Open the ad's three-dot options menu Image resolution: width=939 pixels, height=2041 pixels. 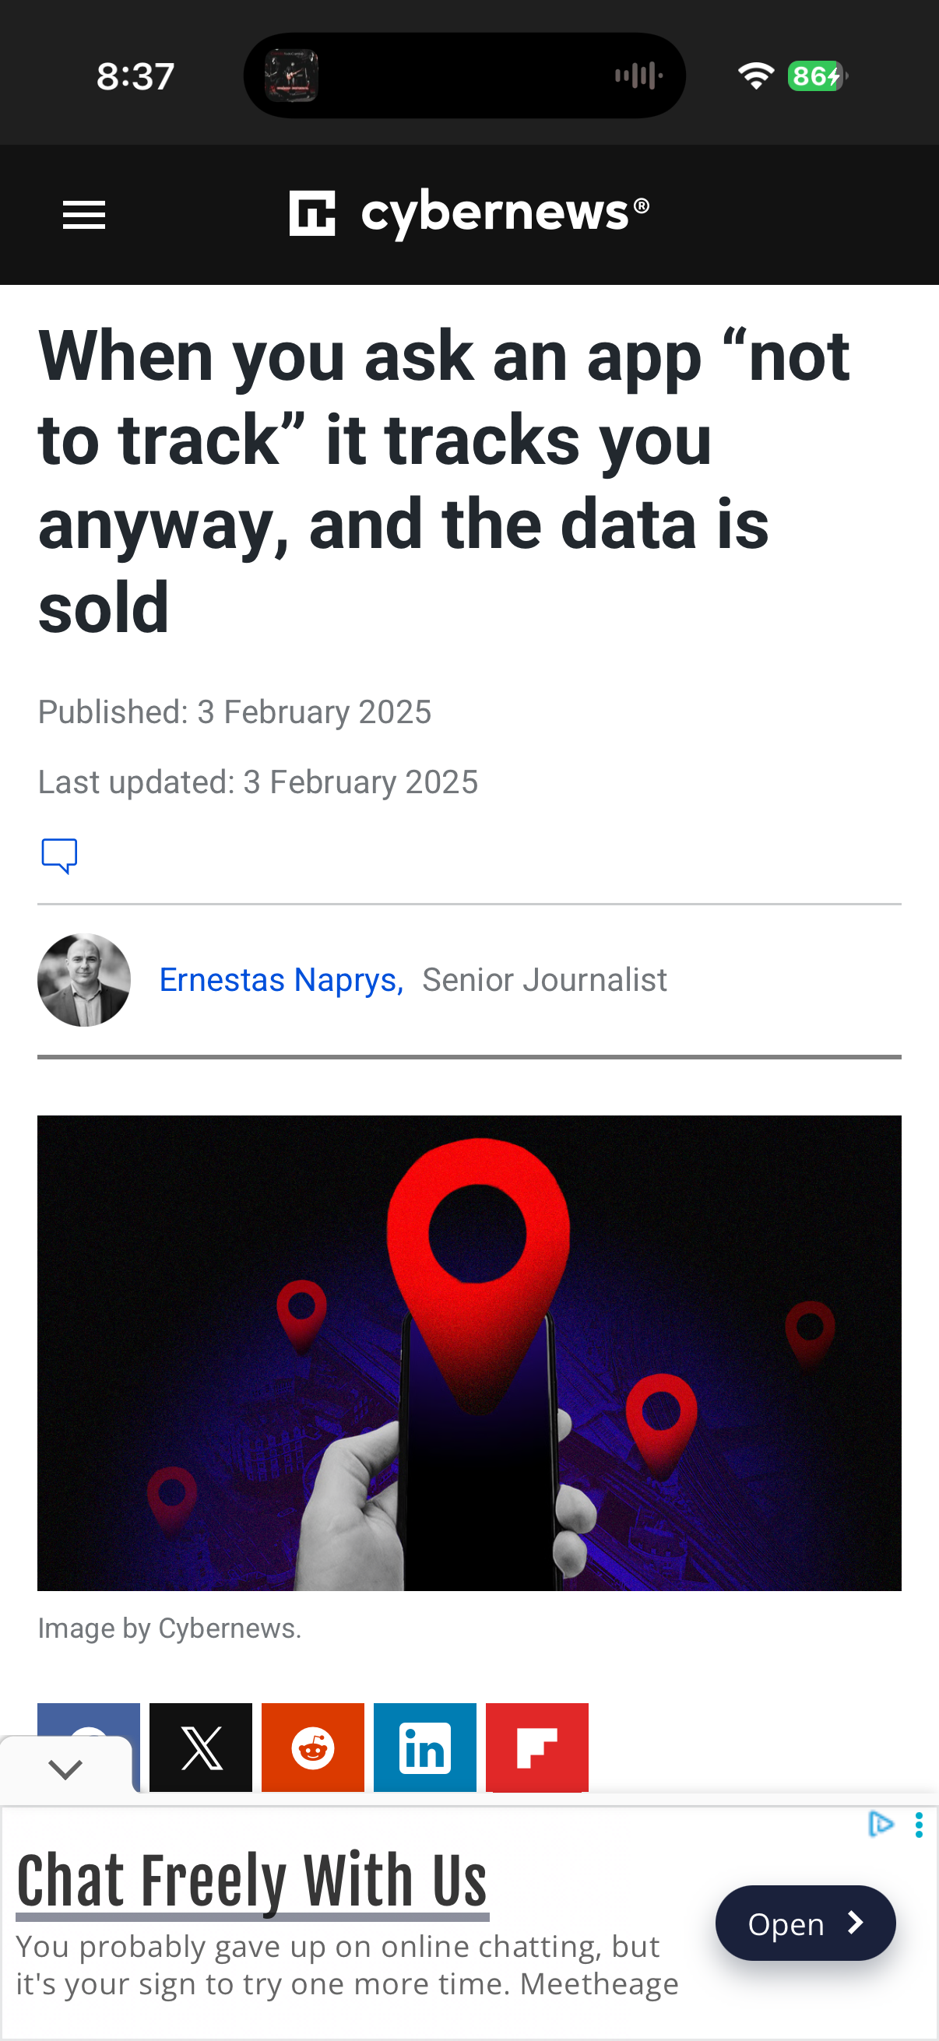pyautogui.click(x=920, y=1824)
